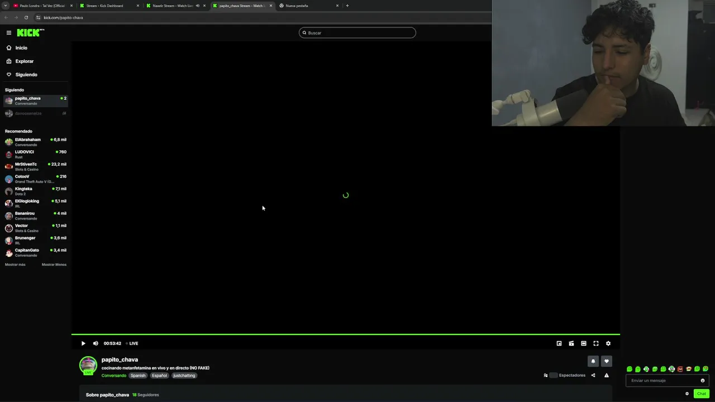Click the Español tag
Viewport: 715px width, 402px height.
tap(159, 376)
